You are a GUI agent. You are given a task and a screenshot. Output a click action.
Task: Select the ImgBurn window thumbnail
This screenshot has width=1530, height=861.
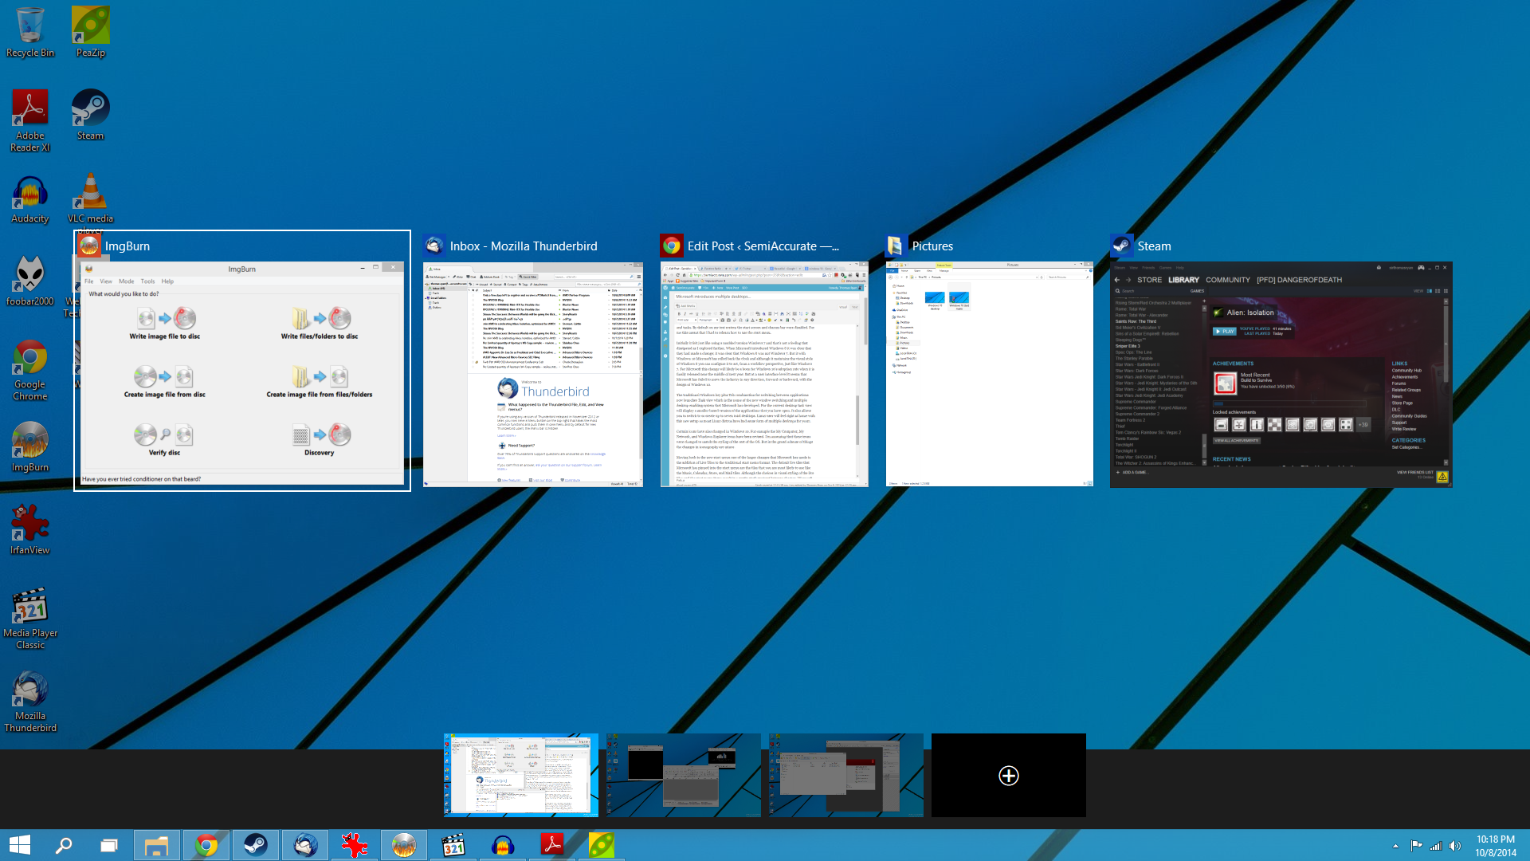pyautogui.click(x=242, y=372)
